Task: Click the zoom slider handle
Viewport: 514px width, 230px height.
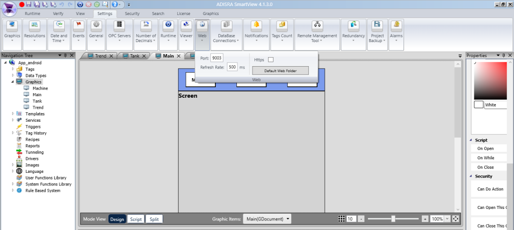Action: tap(393, 219)
